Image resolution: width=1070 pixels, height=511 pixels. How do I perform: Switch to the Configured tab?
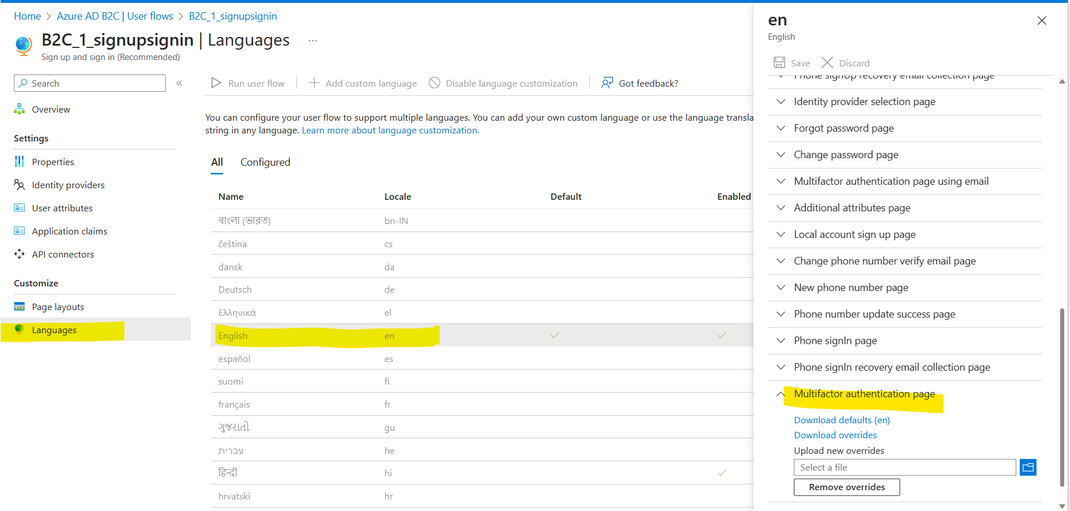point(265,162)
